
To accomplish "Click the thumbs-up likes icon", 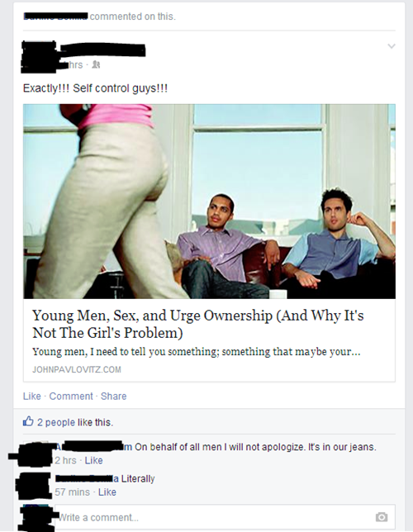I will click(x=28, y=421).
